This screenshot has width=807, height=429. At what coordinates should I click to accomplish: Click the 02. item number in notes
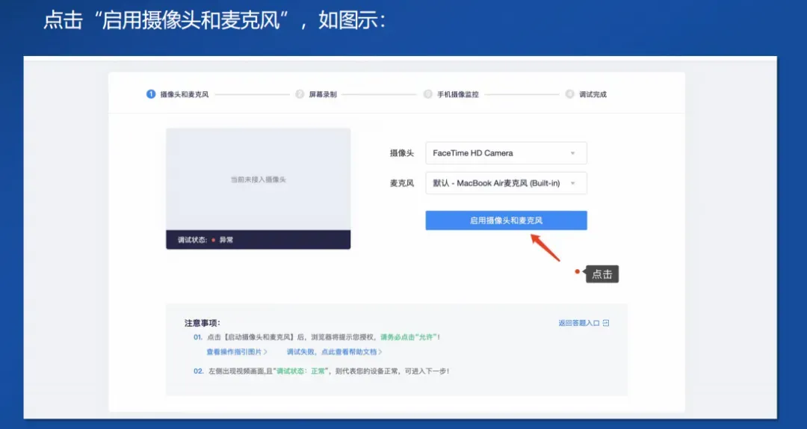pos(199,371)
